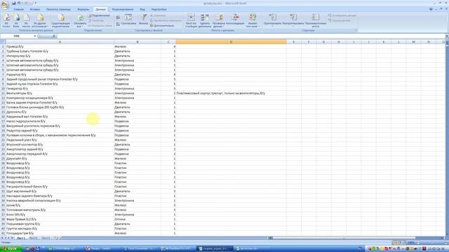
Task: Sort descending with the Z-A icon
Action: [118, 24]
